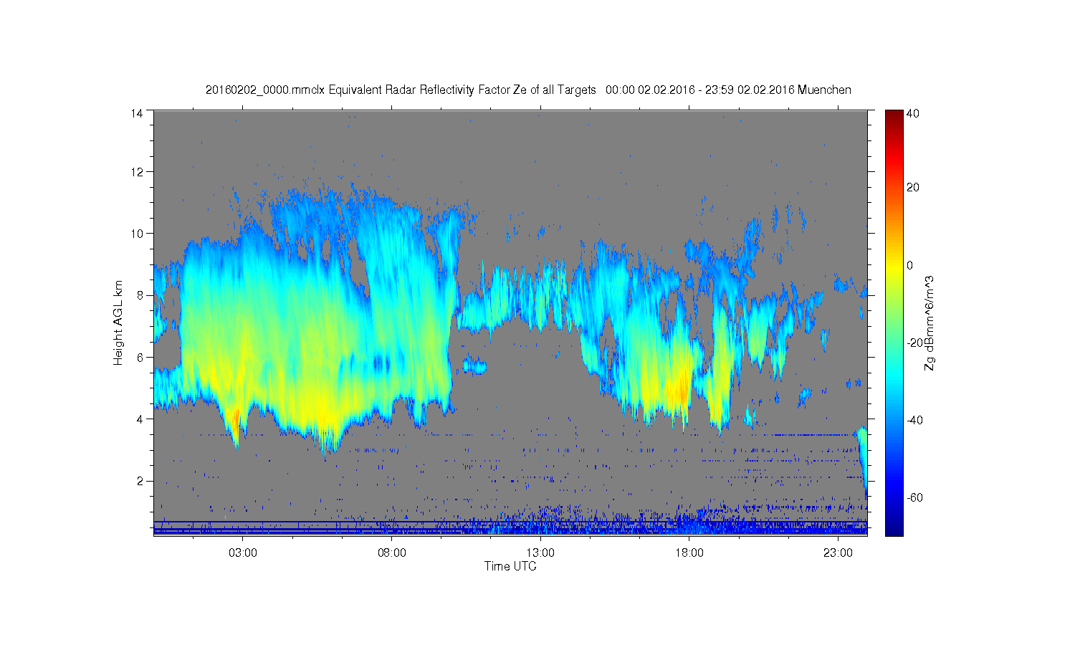Screen dimensions: 1075x645
Task: Click the word "Muenchen" in the title
Action: 824,90
